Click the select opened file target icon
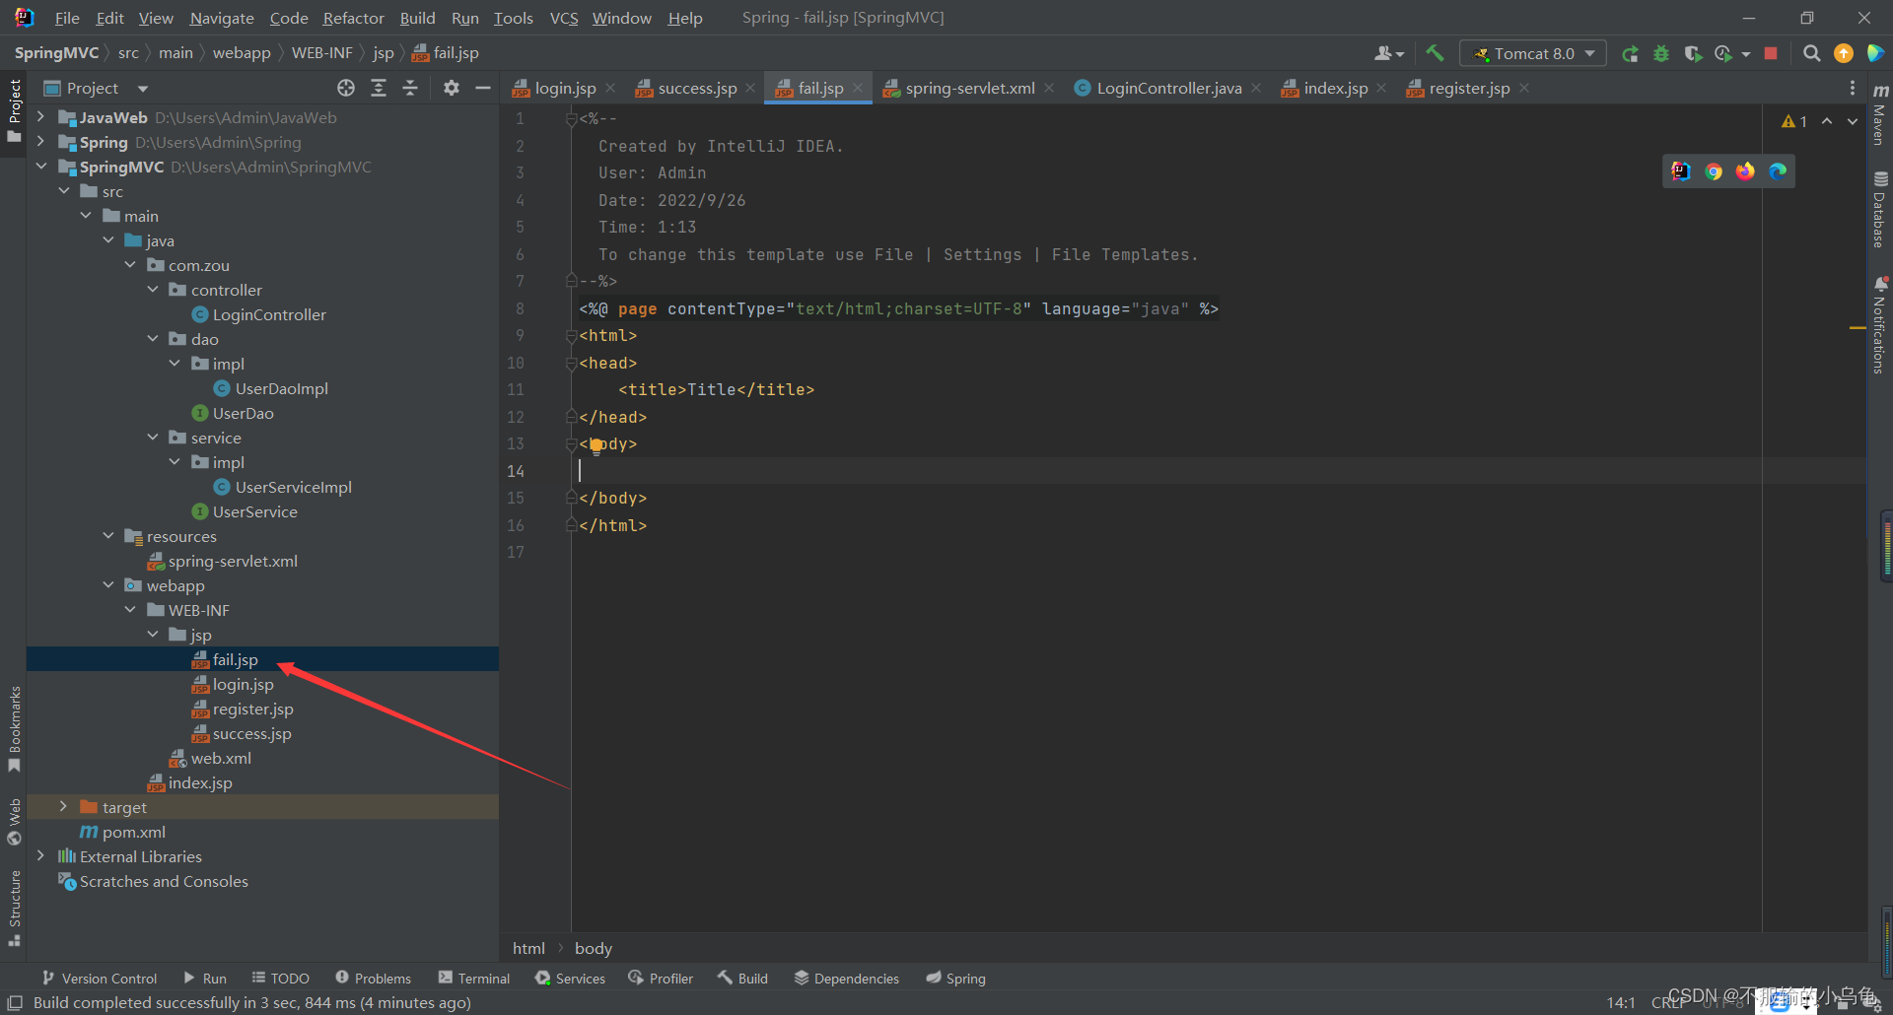 pos(346,88)
